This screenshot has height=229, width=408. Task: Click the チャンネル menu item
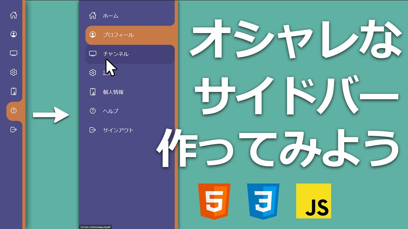pos(116,54)
